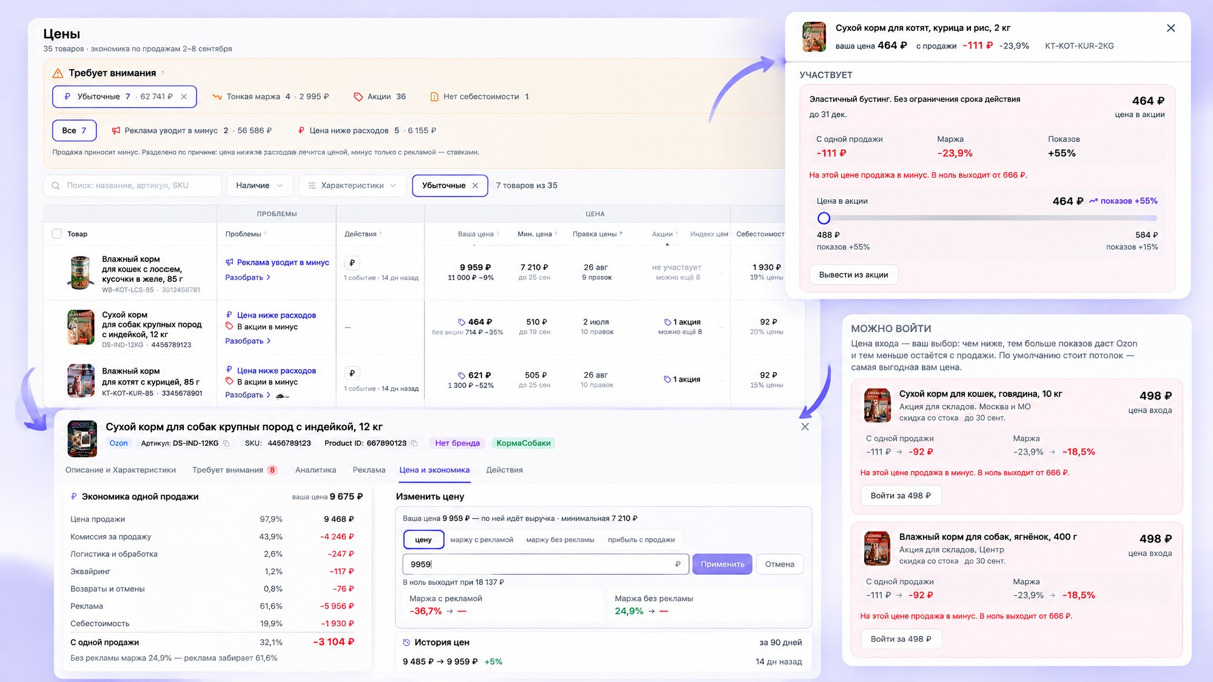This screenshot has height=682, width=1213.
Task: Toggle the Убыточные 7 attention filter chip
Action: pos(124,96)
